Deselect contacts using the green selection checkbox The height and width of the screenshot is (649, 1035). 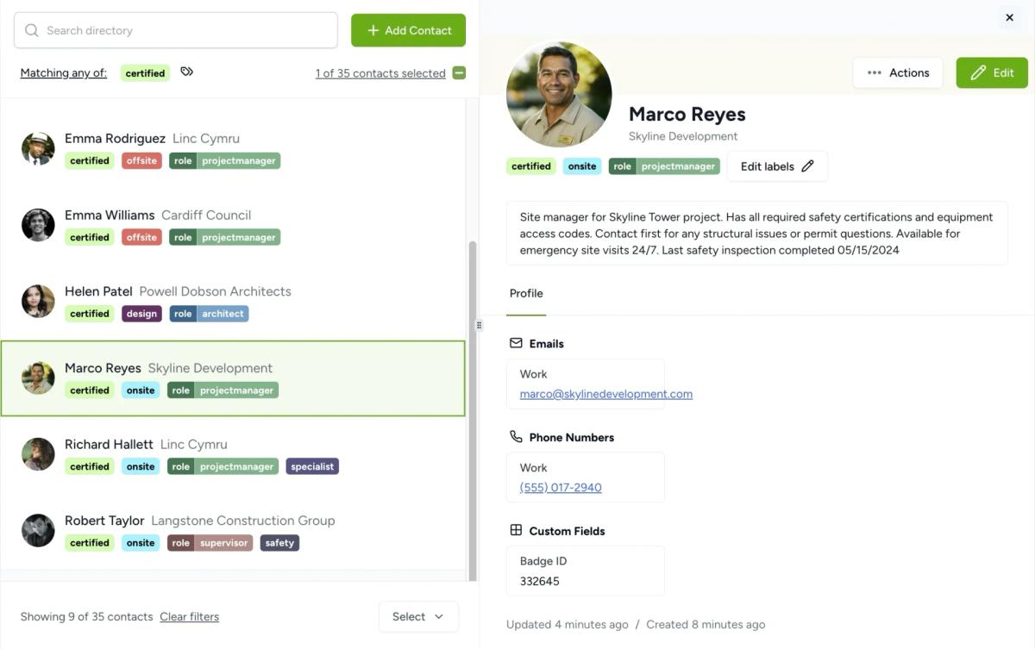tap(458, 72)
